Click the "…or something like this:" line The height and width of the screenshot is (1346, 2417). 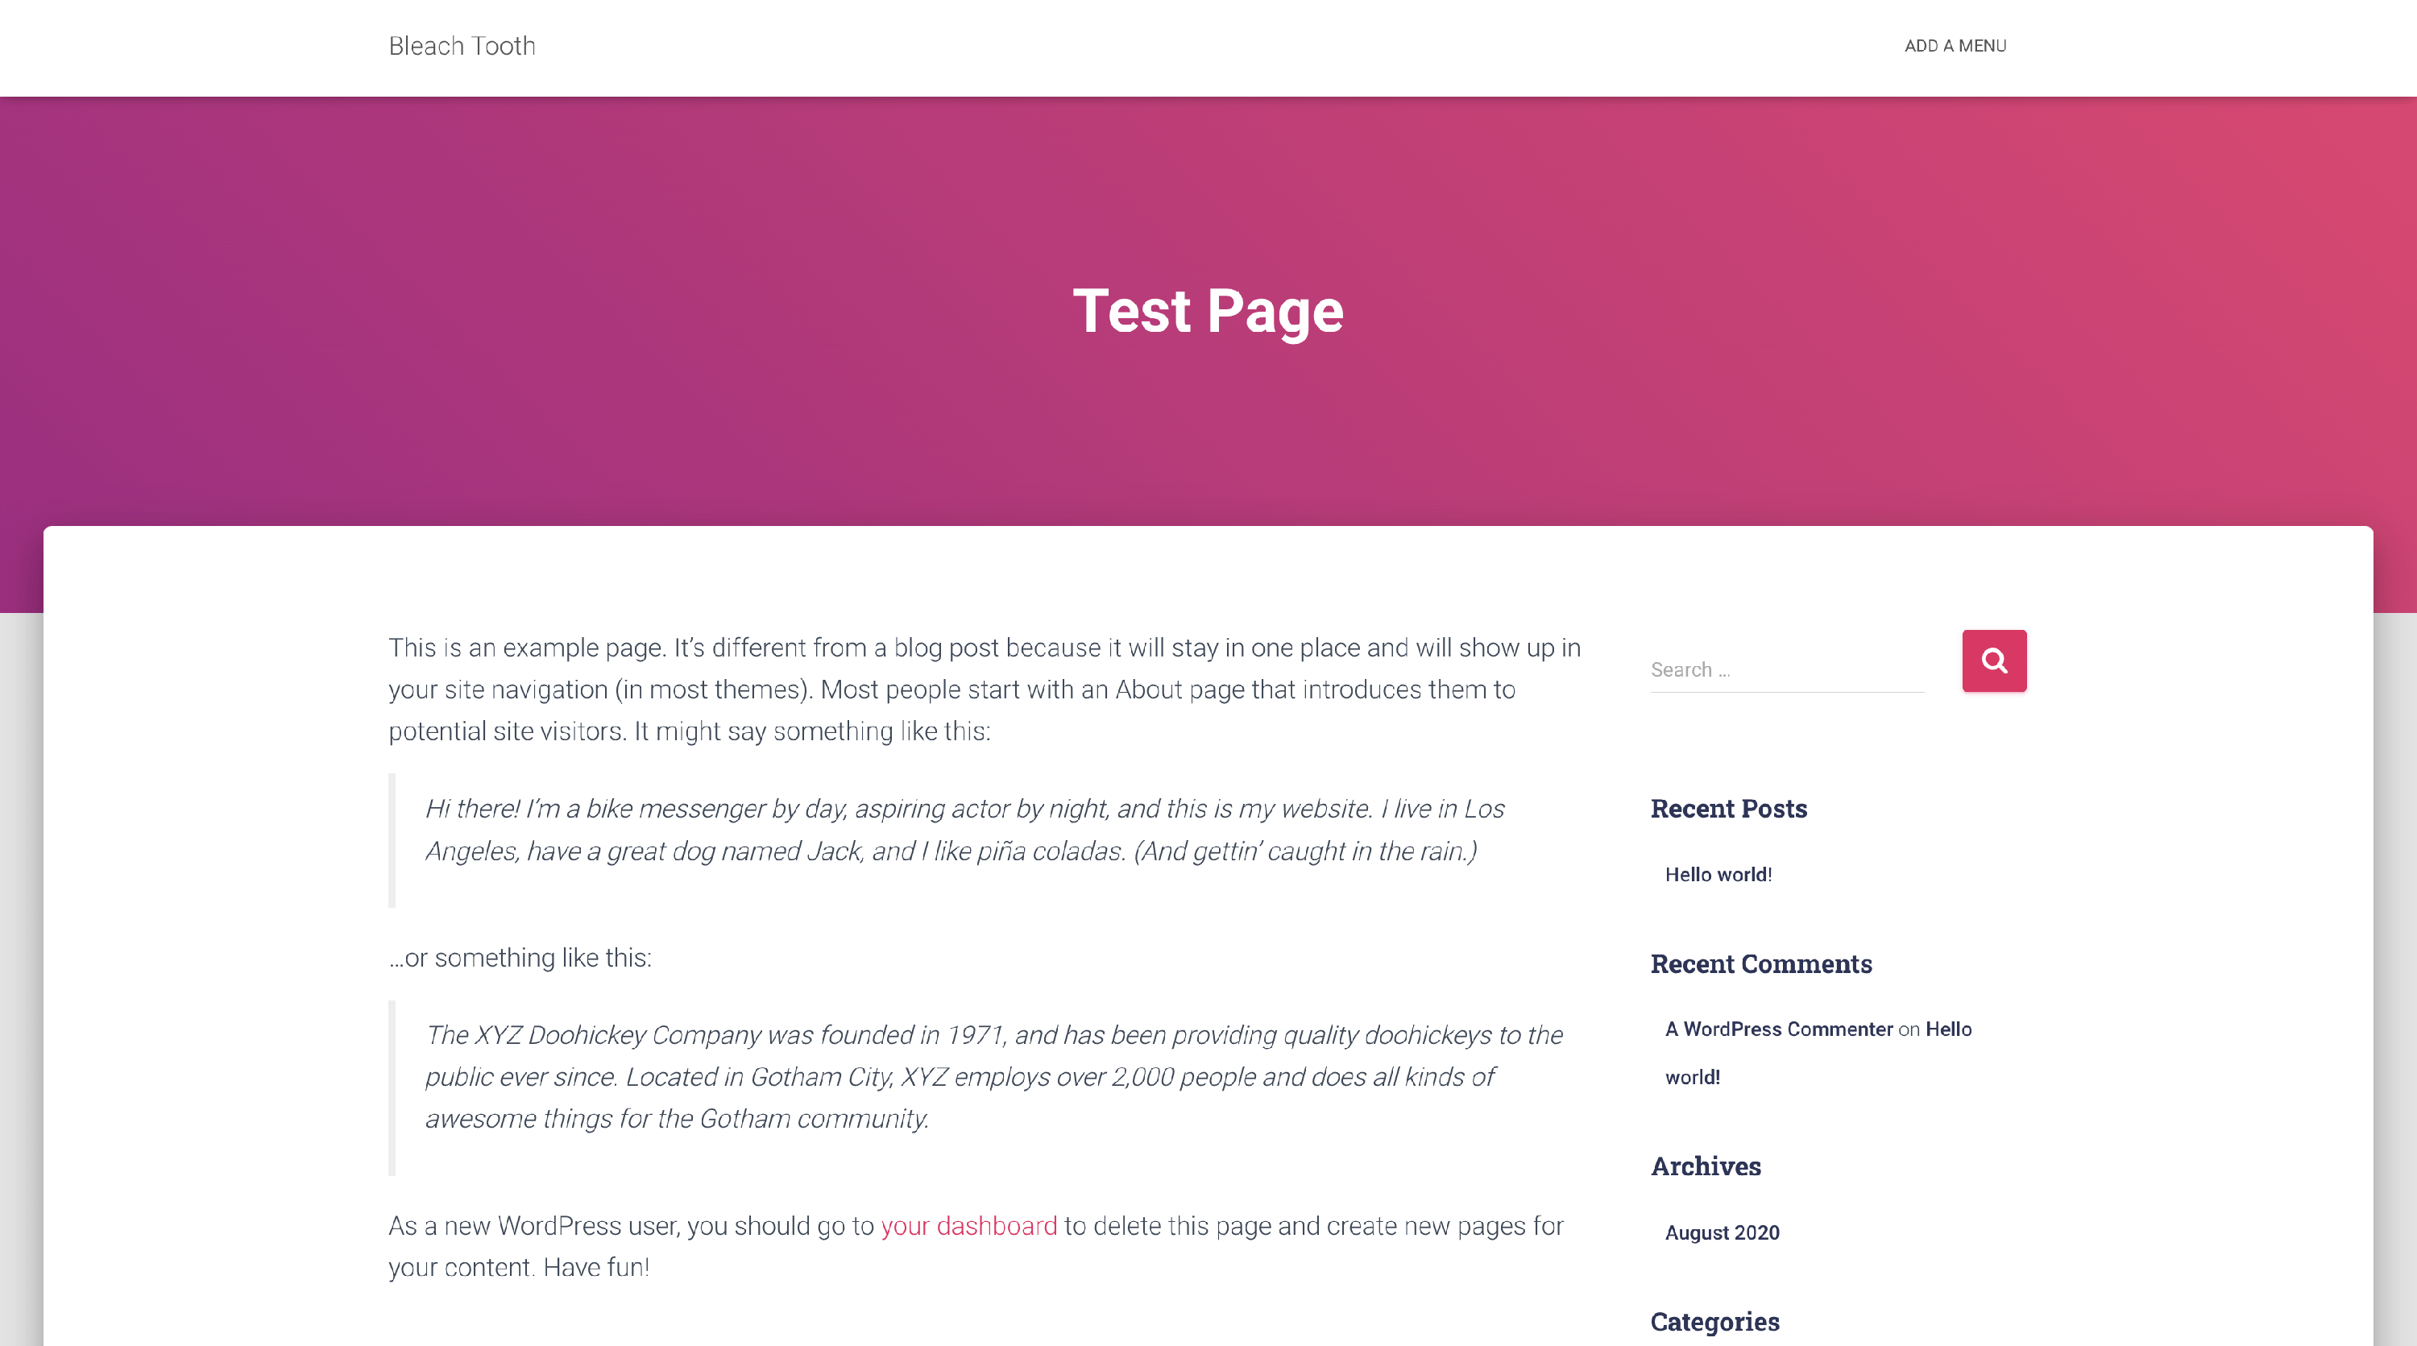tap(520, 958)
